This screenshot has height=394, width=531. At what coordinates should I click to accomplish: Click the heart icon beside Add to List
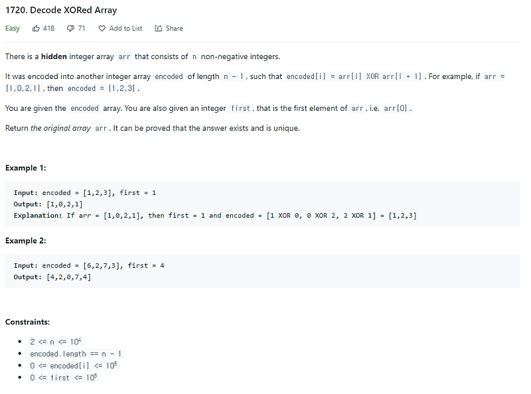tap(101, 28)
